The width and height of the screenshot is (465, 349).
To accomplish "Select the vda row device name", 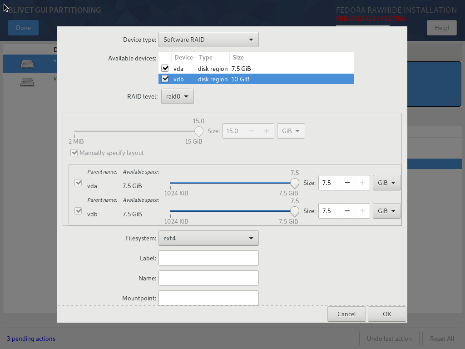I will point(178,69).
